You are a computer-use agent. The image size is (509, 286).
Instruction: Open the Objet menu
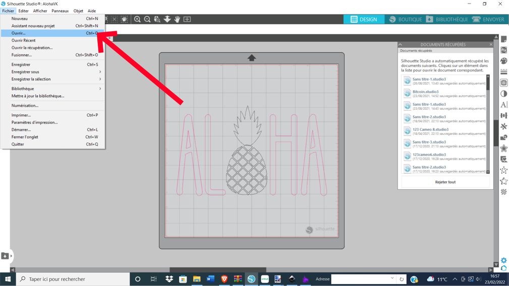tap(78, 11)
